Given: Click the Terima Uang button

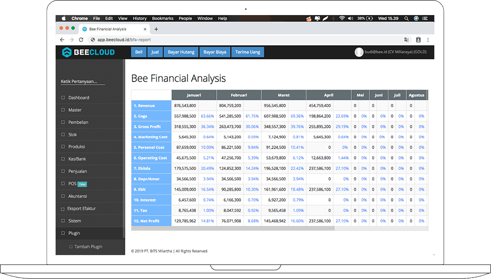Looking at the screenshot, I should pos(248,52).
